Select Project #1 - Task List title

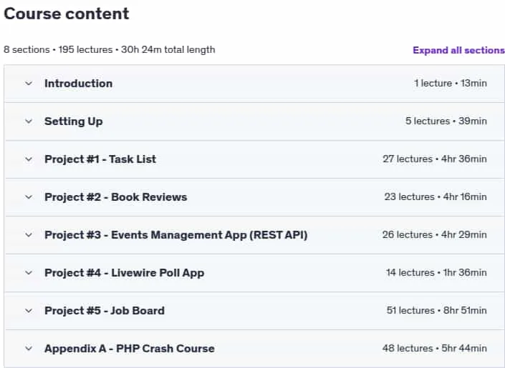pos(100,159)
